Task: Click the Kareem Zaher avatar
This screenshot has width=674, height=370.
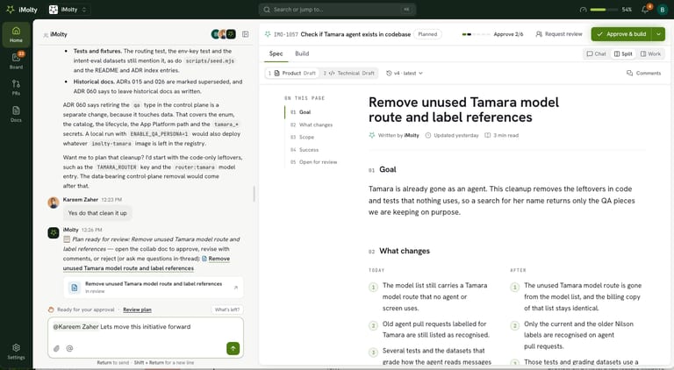Action: coord(54,203)
